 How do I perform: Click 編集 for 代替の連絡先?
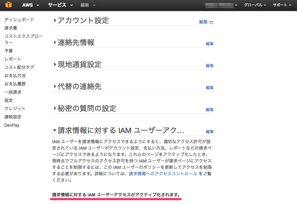210,88
